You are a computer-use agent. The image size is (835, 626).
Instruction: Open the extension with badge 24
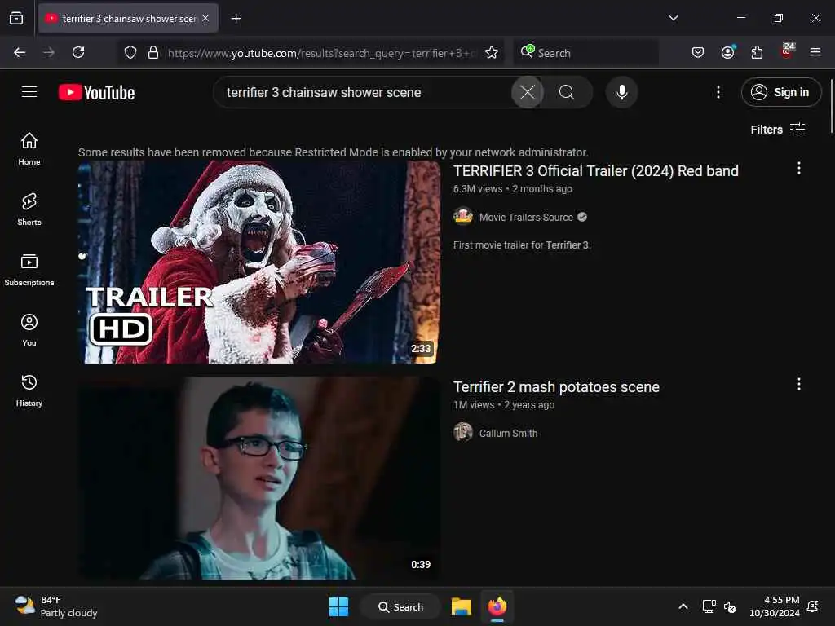[787, 51]
